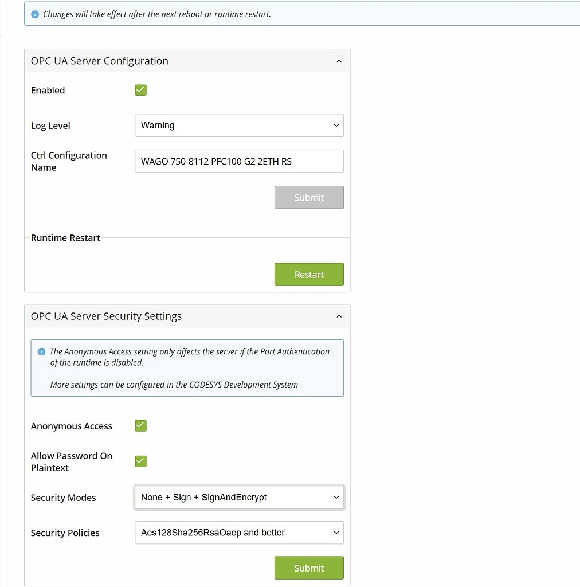Collapse the OPC UA Server Security Settings section

(339, 316)
